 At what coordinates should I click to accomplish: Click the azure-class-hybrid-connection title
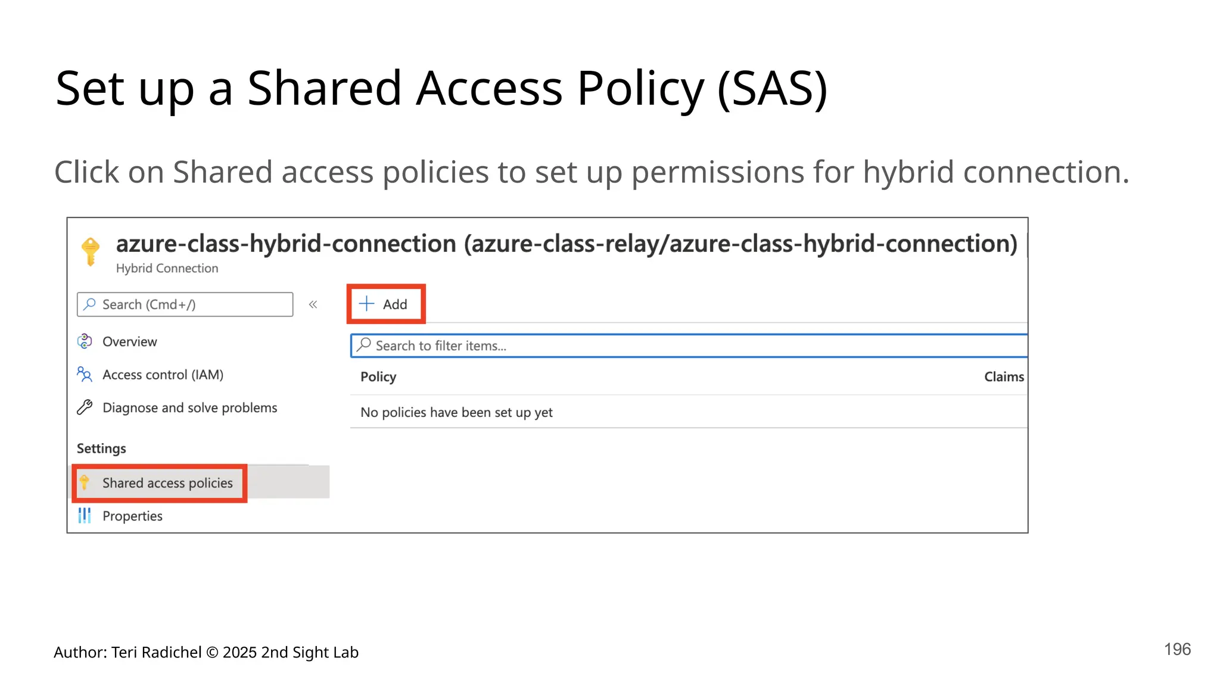567,244
